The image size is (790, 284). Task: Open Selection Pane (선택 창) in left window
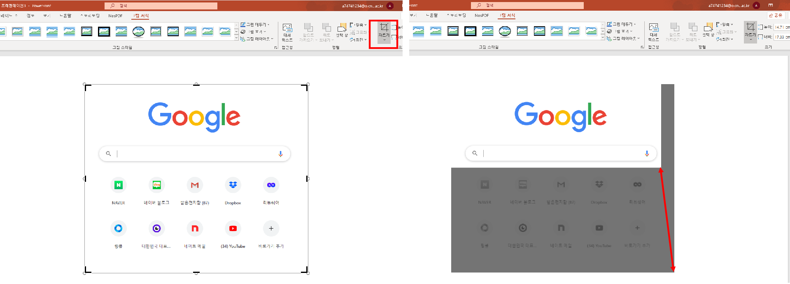point(342,30)
